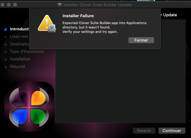Click the Clover four-leaf logo image
The height and width of the screenshot is (138, 191).
[29, 107]
